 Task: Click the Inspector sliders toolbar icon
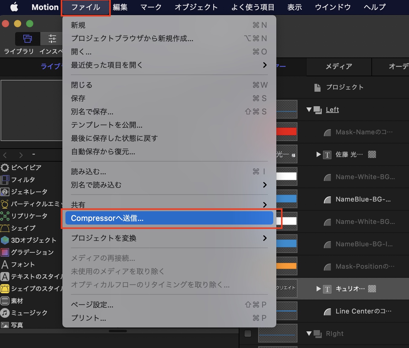[x=52, y=39]
